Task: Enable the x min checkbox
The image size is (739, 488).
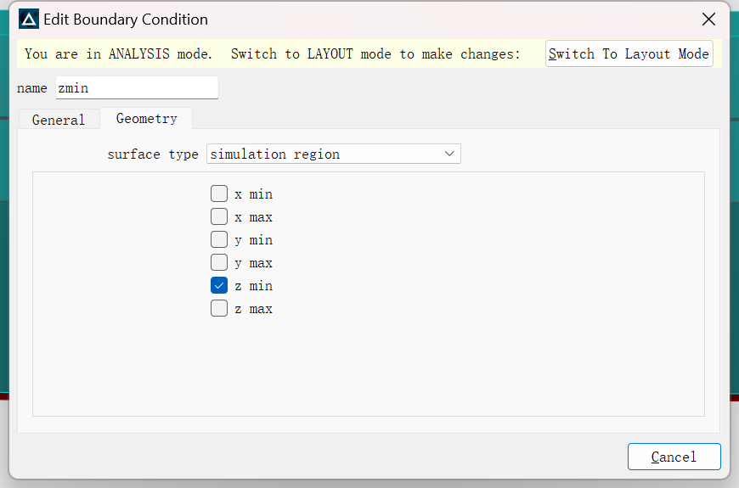Action: tap(219, 194)
